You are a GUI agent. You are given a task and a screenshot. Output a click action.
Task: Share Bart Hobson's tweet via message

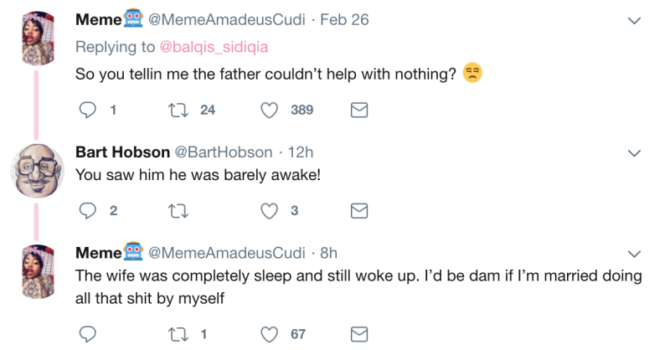pyautogui.click(x=358, y=211)
